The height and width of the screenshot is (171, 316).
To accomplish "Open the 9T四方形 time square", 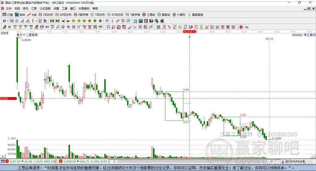I will [x=115, y=15].
